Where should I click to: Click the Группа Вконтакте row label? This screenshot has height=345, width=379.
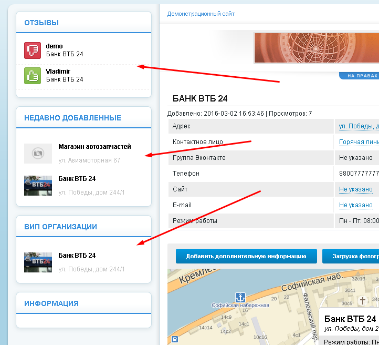coord(199,158)
